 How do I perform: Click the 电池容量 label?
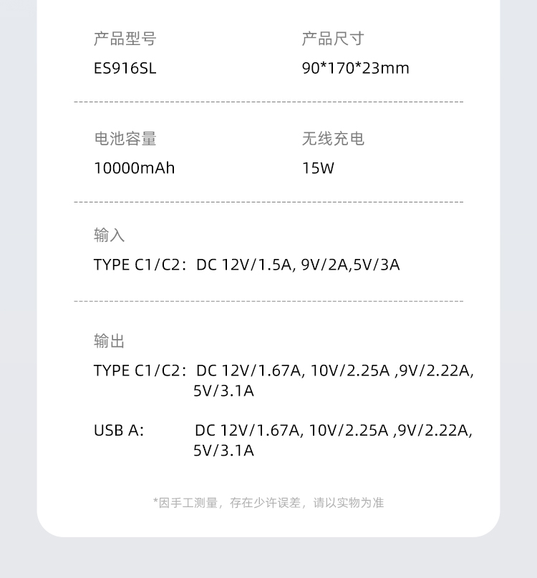point(125,139)
